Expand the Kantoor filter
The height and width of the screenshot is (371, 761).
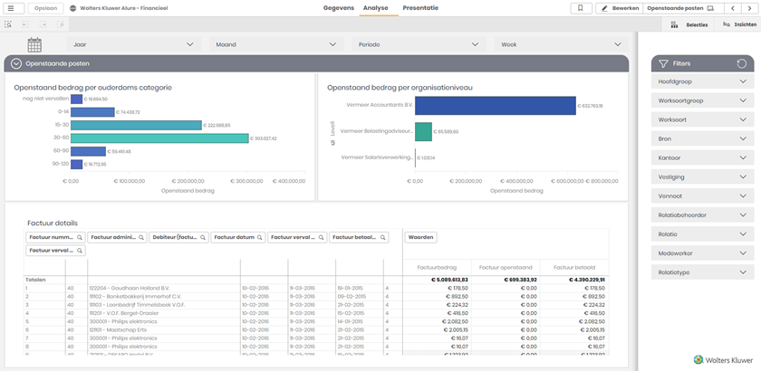pyautogui.click(x=702, y=157)
